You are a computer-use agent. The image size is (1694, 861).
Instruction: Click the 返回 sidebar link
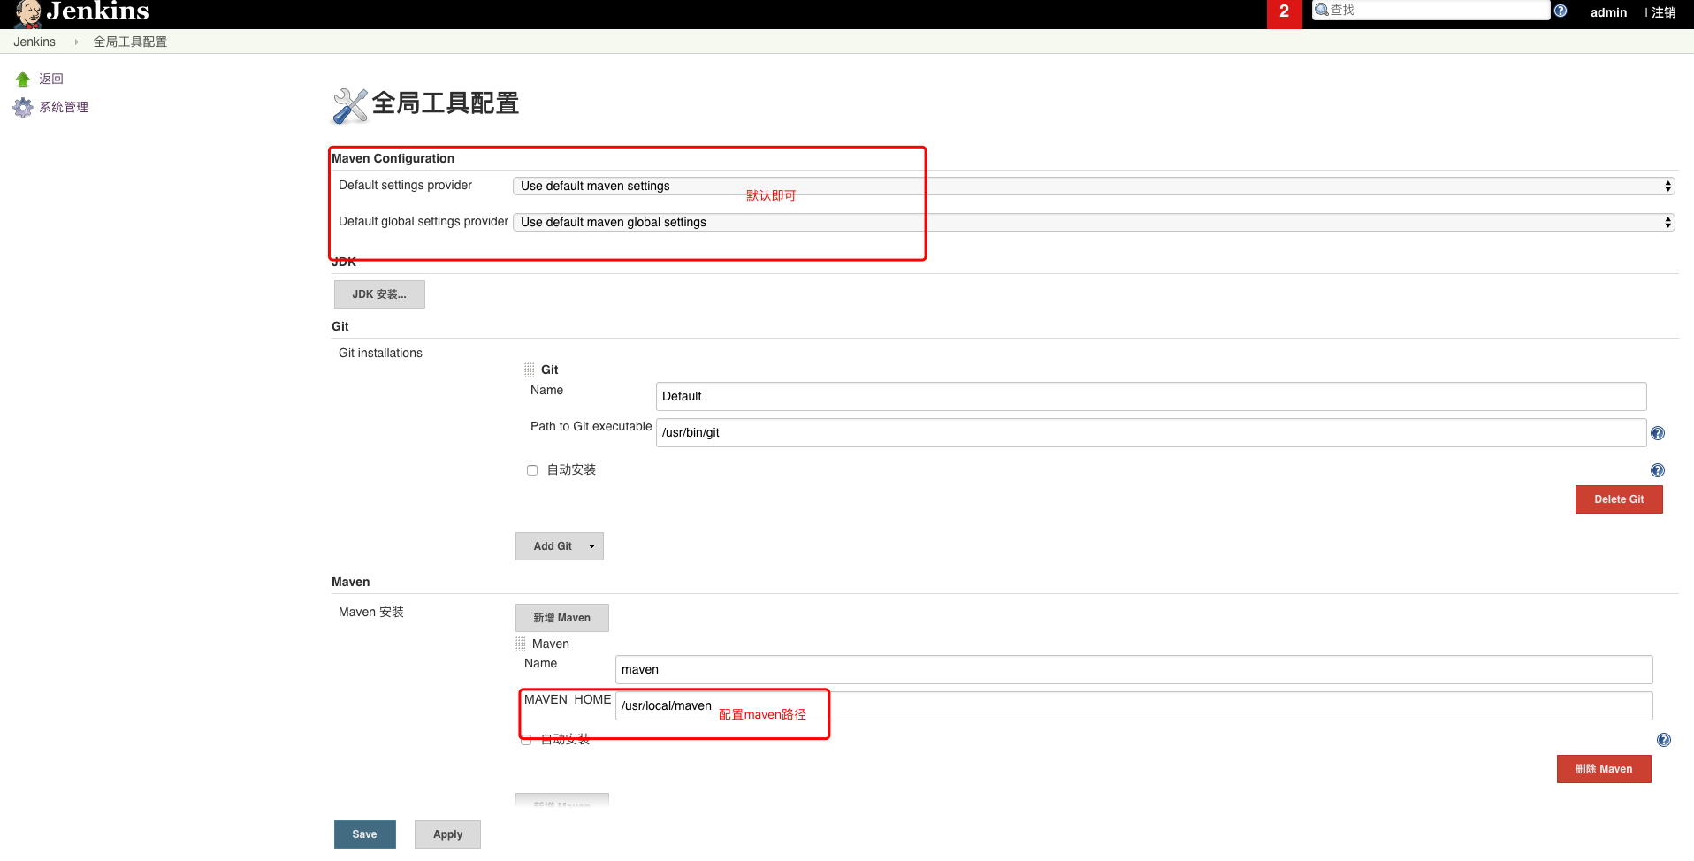point(51,79)
